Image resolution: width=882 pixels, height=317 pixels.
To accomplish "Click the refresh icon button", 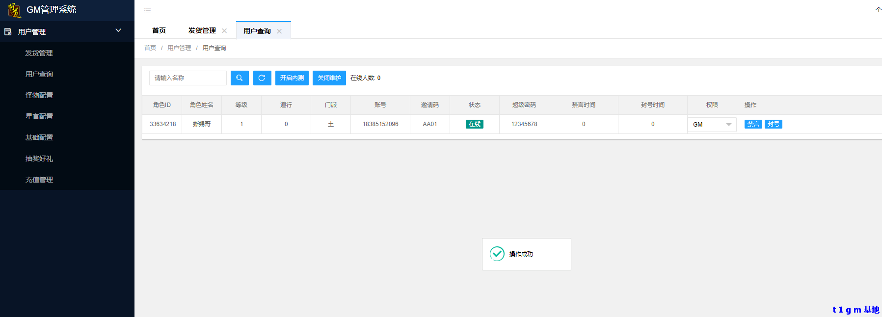I will click(x=262, y=78).
